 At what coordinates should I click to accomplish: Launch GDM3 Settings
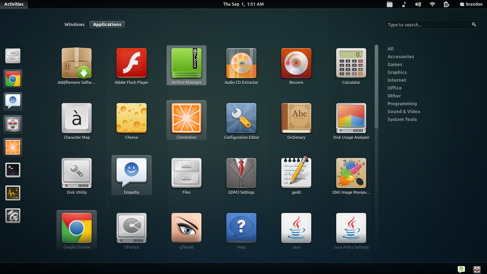241,176
